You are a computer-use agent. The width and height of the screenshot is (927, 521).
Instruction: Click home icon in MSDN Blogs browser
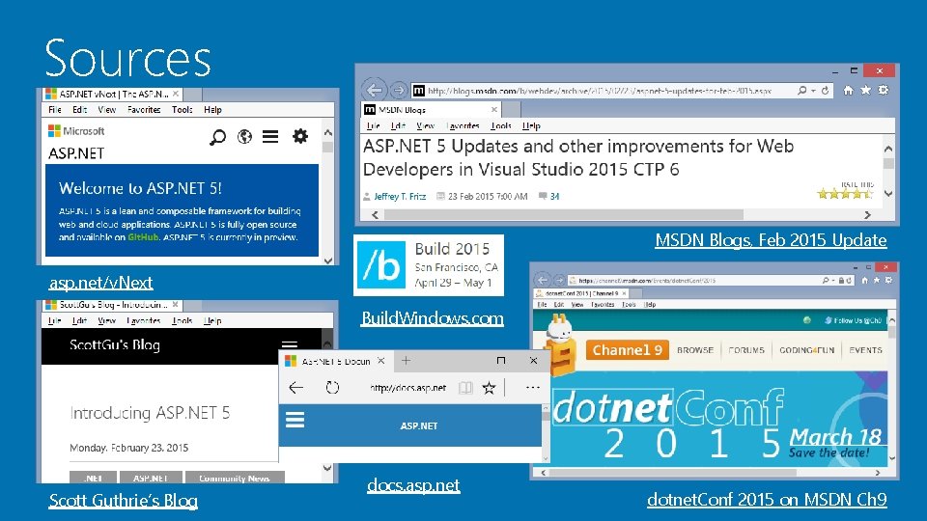tap(849, 90)
